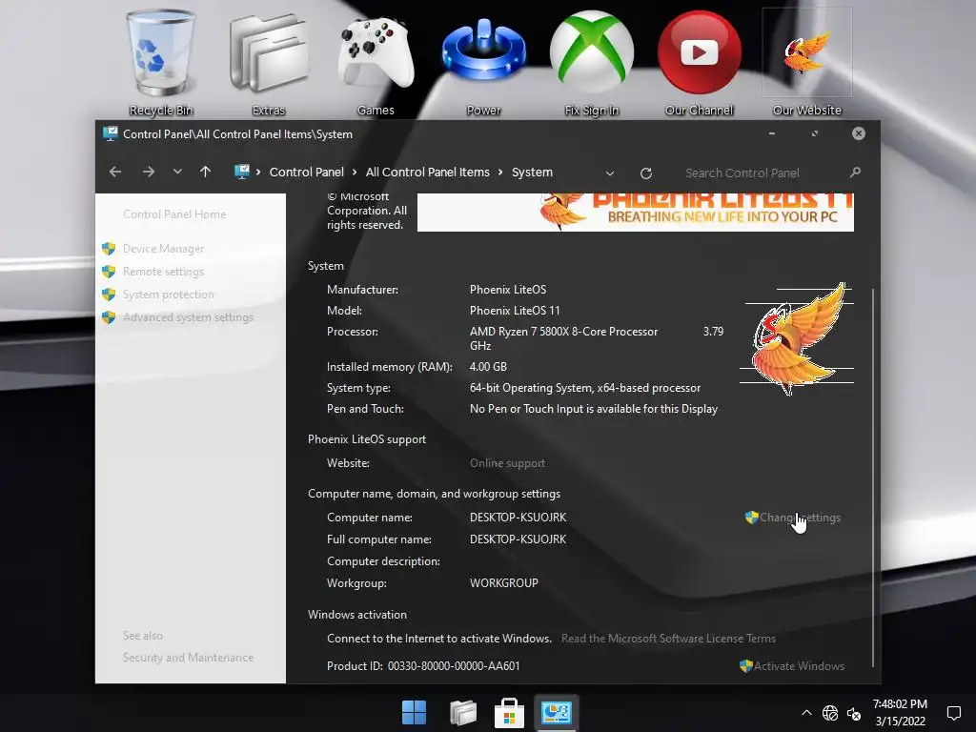This screenshot has height=732, width=976.
Task: Open Control Panel Home link
Action: tap(174, 214)
